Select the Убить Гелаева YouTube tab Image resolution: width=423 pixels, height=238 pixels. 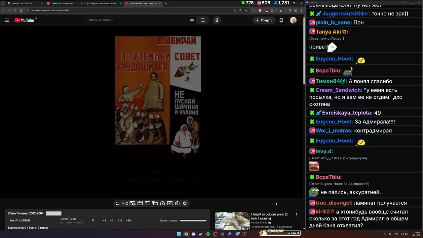[x=143, y=3]
